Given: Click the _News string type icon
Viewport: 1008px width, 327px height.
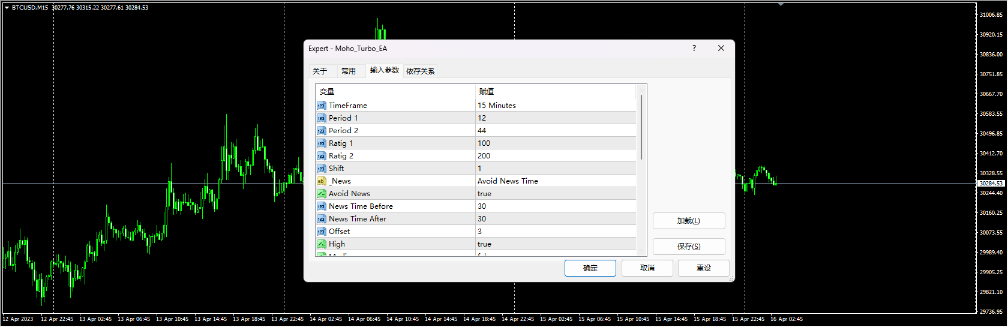Looking at the screenshot, I should pyautogui.click(x=321, y=181).
